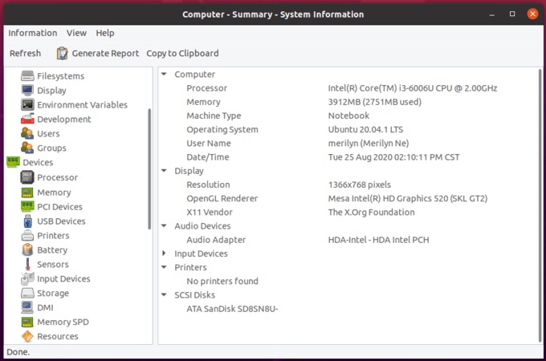Open the Help menu
This screenshot has height=361, width=546.
tap(105, 33)
